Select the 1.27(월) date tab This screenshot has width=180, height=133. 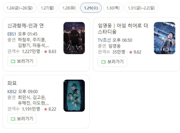(48, 8)
